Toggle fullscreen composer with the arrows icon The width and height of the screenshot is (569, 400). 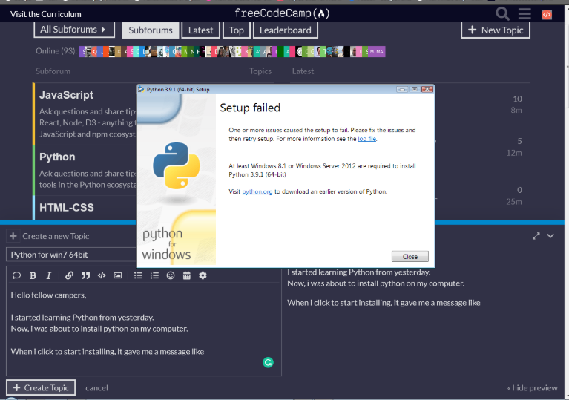coord(536,236)
